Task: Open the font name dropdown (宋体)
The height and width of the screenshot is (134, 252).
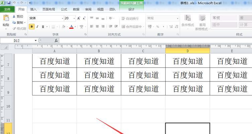Action: point(63,18)
